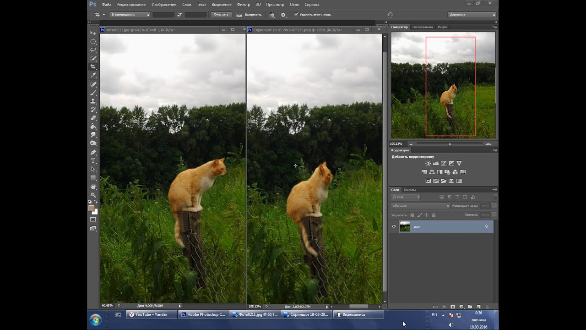586x330 pixels.
Task: Toggle 'Удалить отсеч. пикс.' checkbox
Action: (x=296, y=15)
